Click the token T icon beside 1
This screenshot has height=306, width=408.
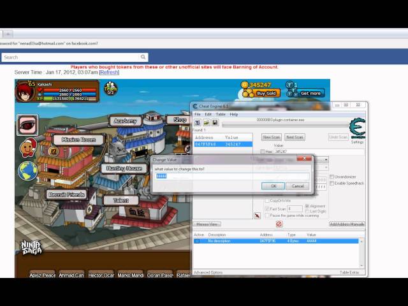tap(289, 85)
